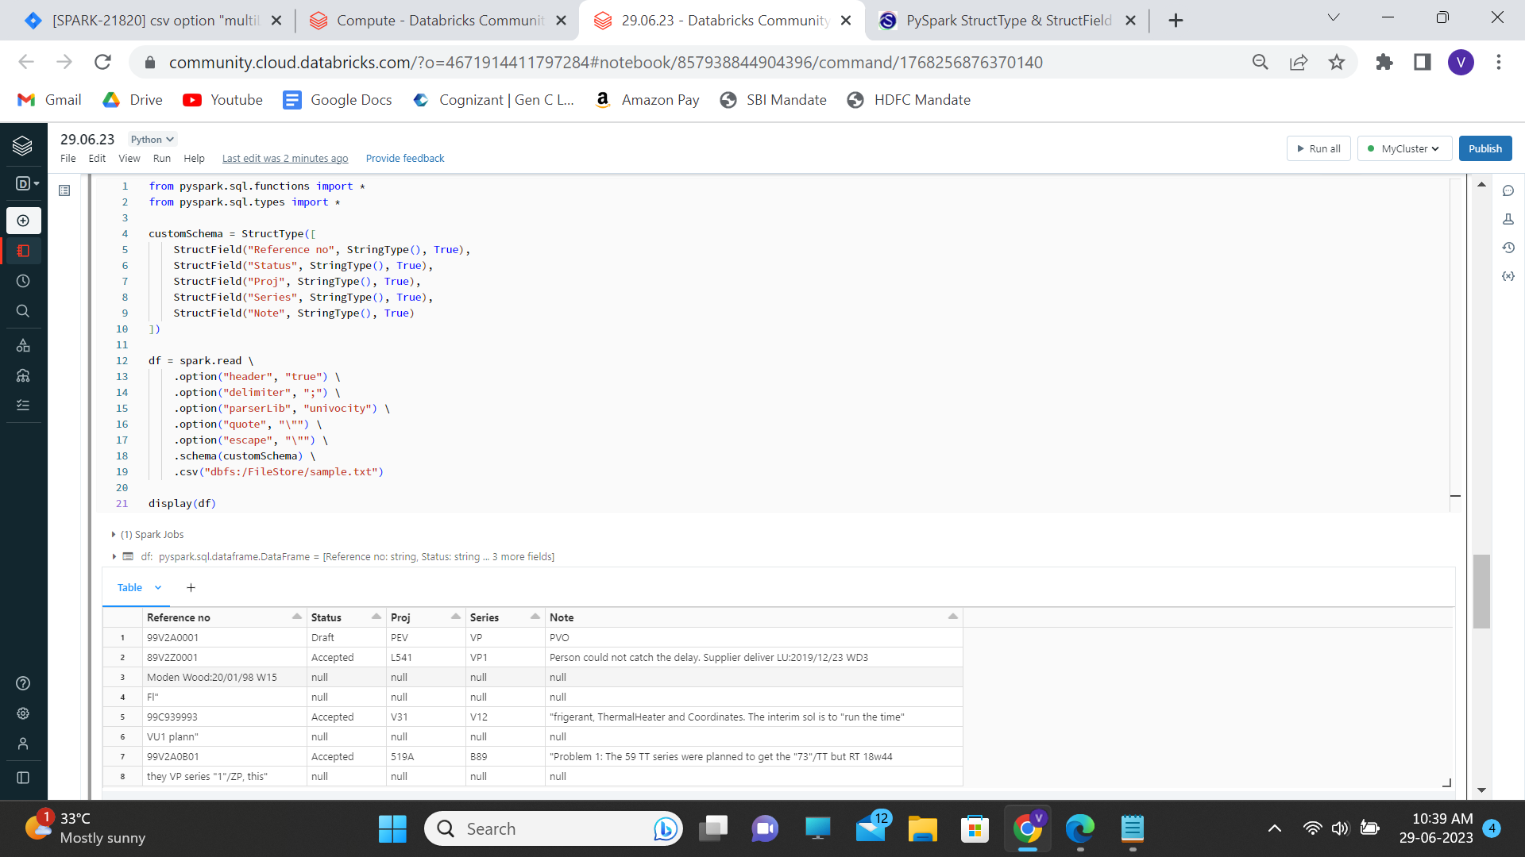
Task: Open MLflow experiments flask icon
Action: 1508,219
